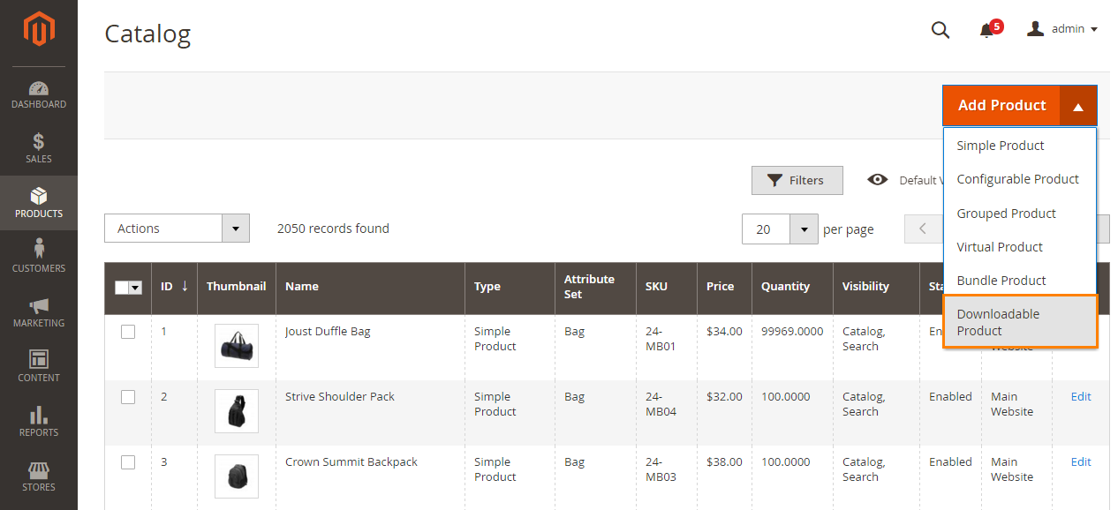Screen dimensions: 1118x510
Task: Click the Filters button
Action: click(797, 180)
